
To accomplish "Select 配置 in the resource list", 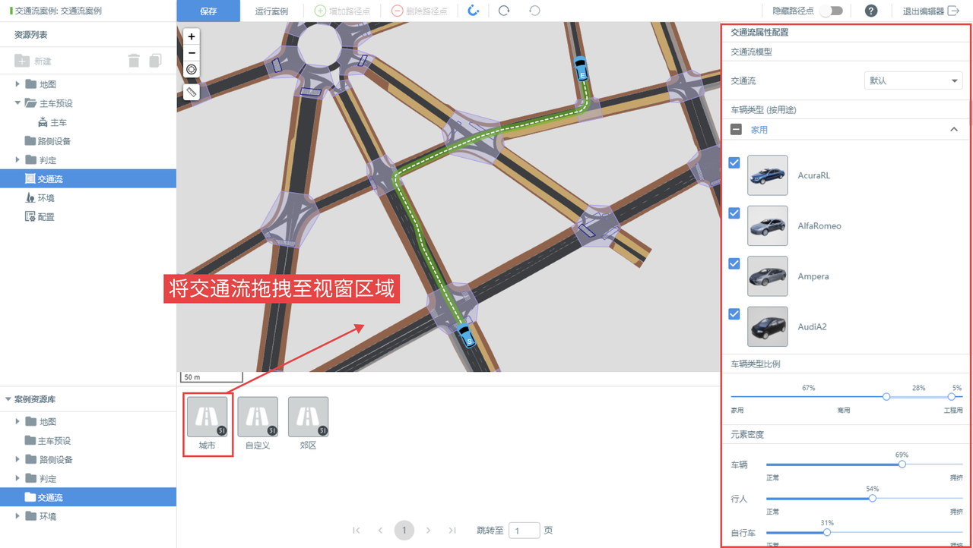I will click(x=46, y=217).
